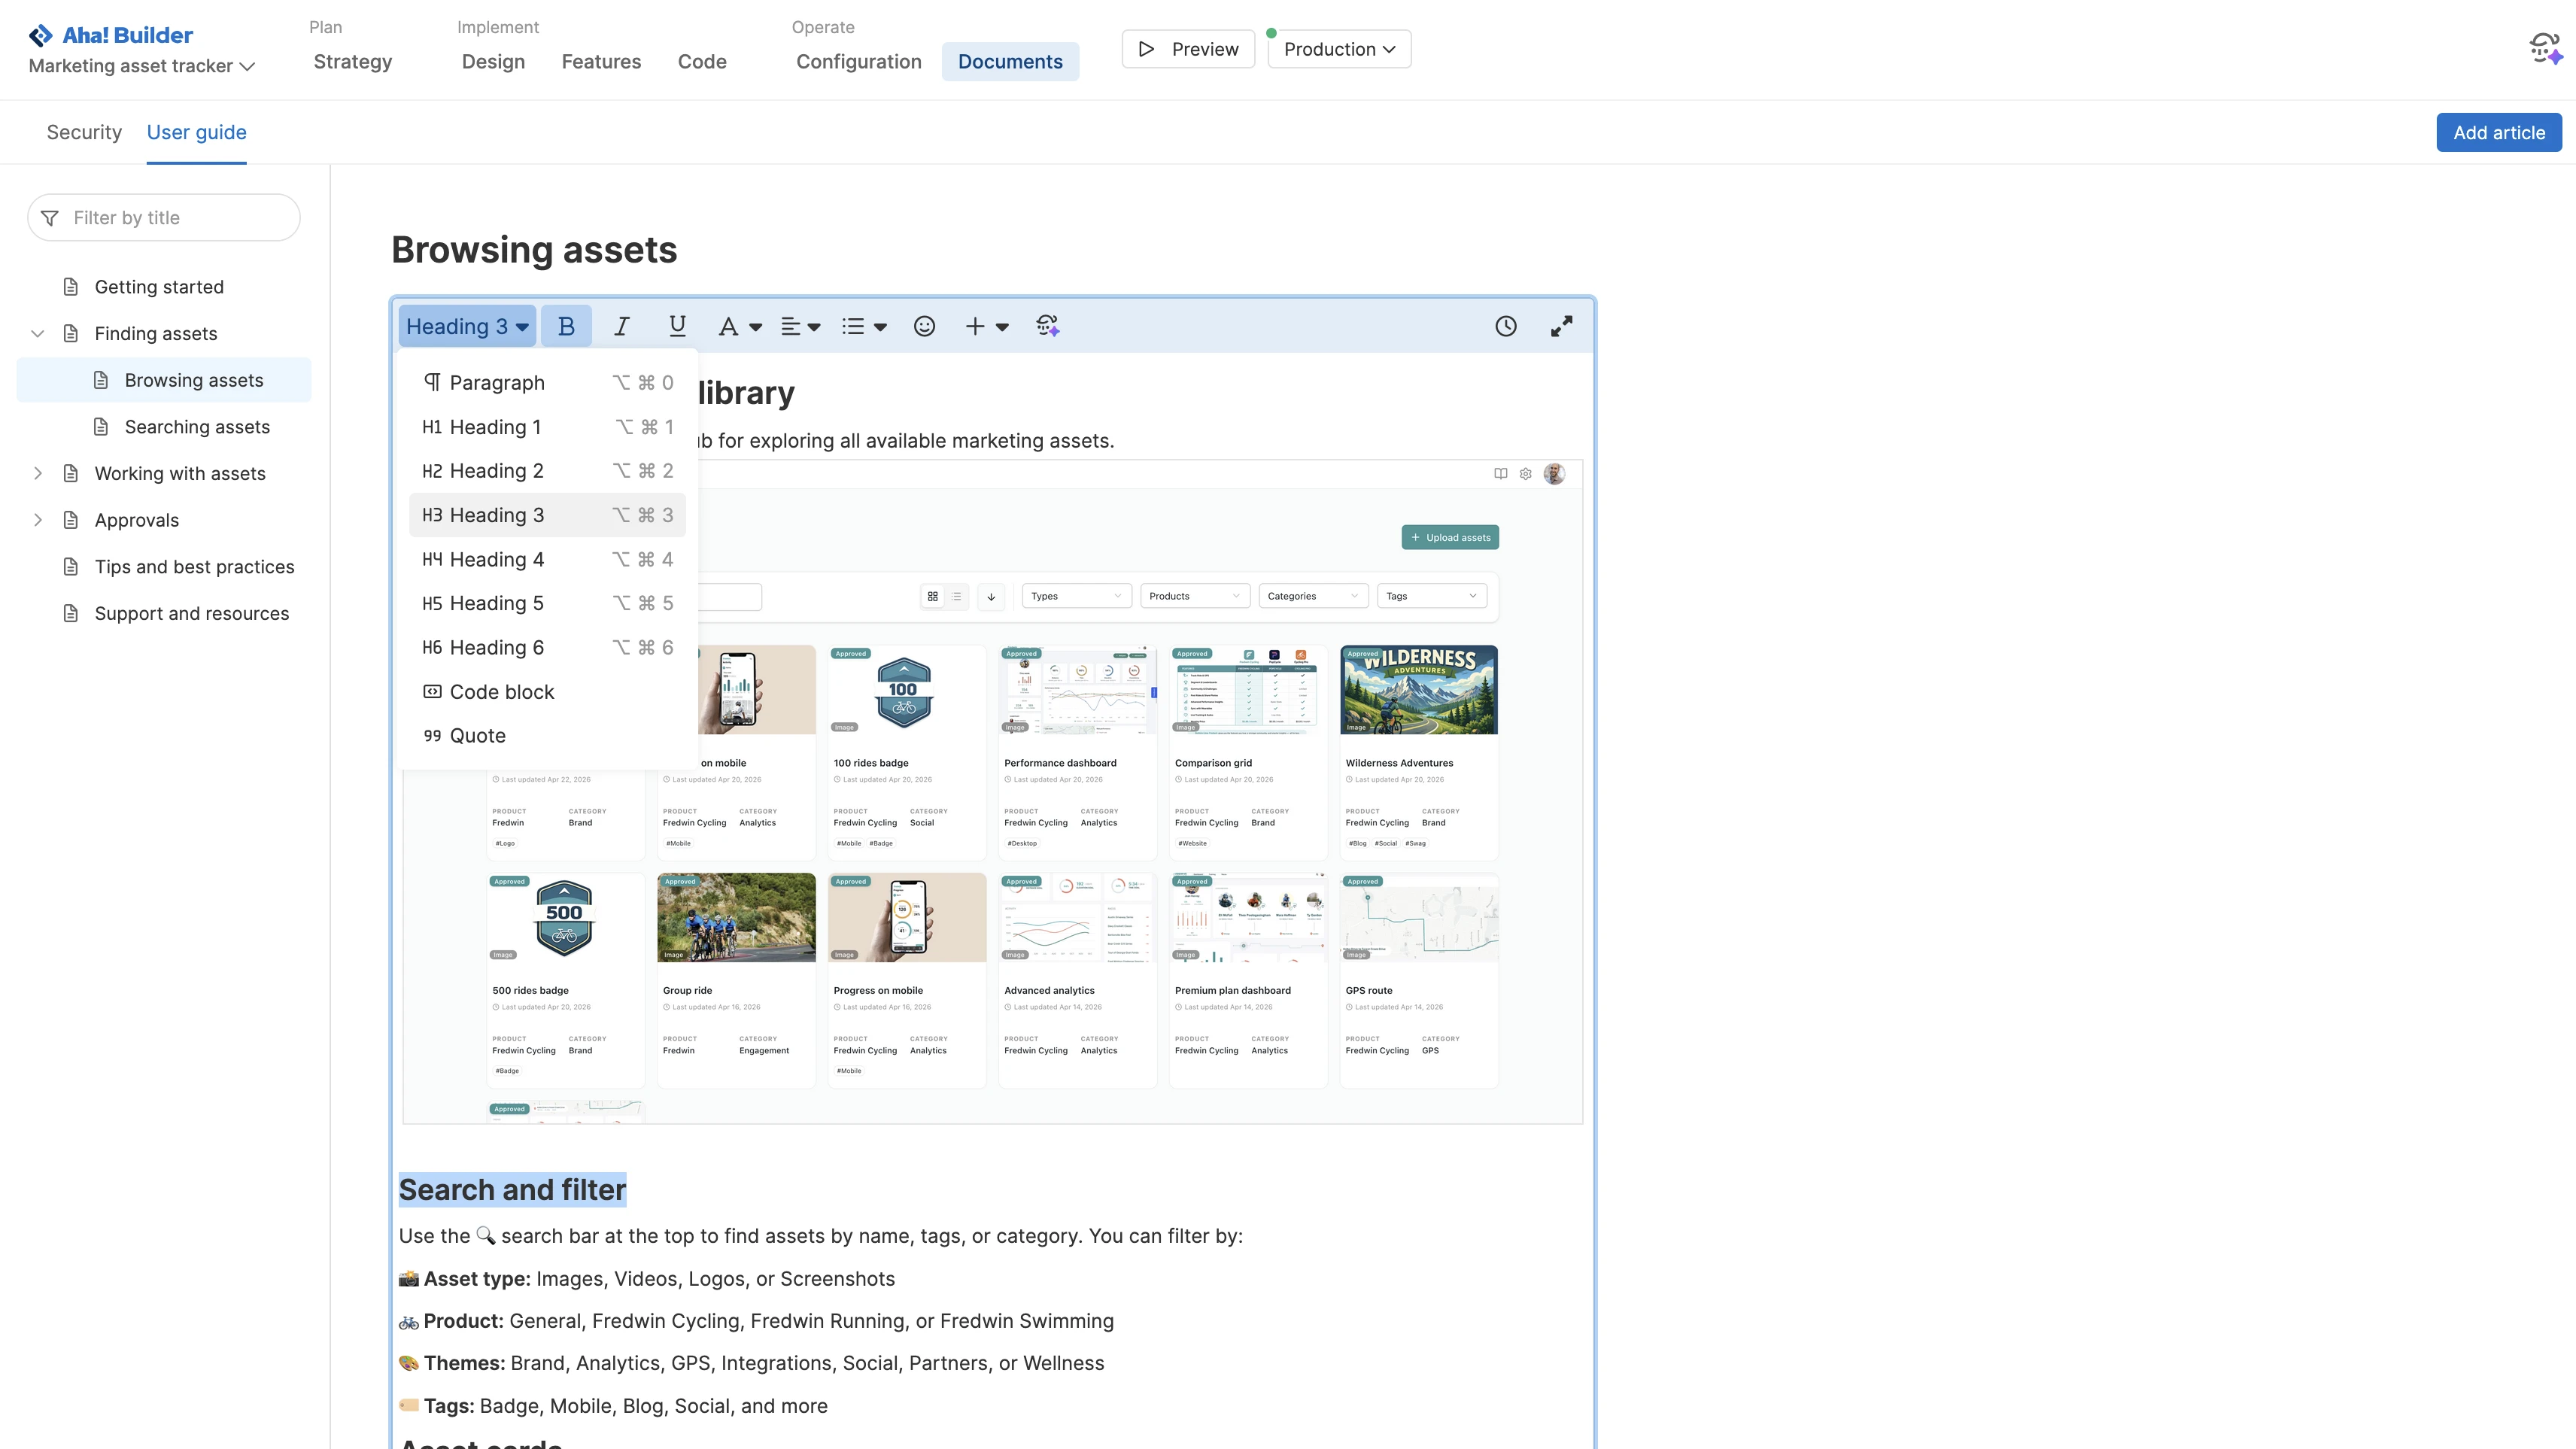Switch to the Security tab
This screenshot has height=1449, width=2576.
(84, 132)
